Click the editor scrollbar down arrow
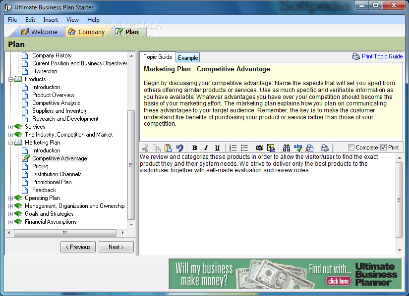This screenshot has width=409, height=296. [400, 250]
